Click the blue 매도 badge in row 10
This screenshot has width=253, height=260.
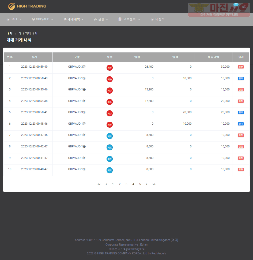109,170
